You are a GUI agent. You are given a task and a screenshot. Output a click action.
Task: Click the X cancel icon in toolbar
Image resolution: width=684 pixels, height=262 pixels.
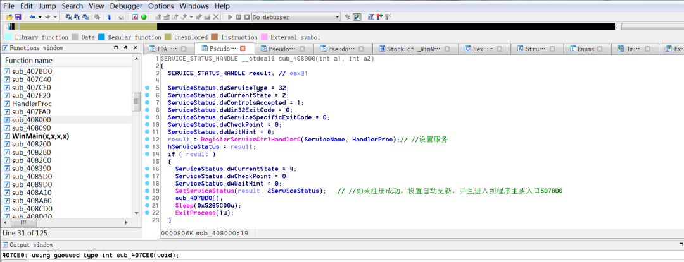[217, 16]
